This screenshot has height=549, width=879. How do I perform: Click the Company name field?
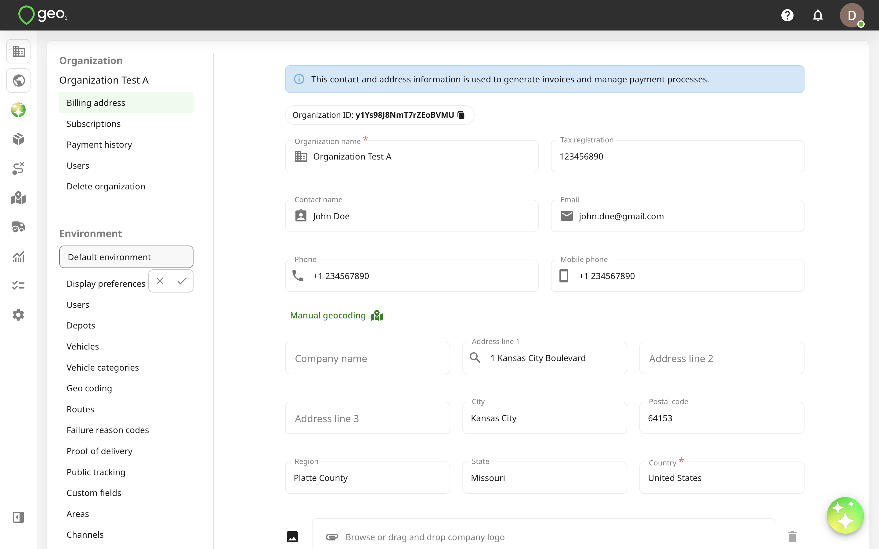tap(367, 358)
